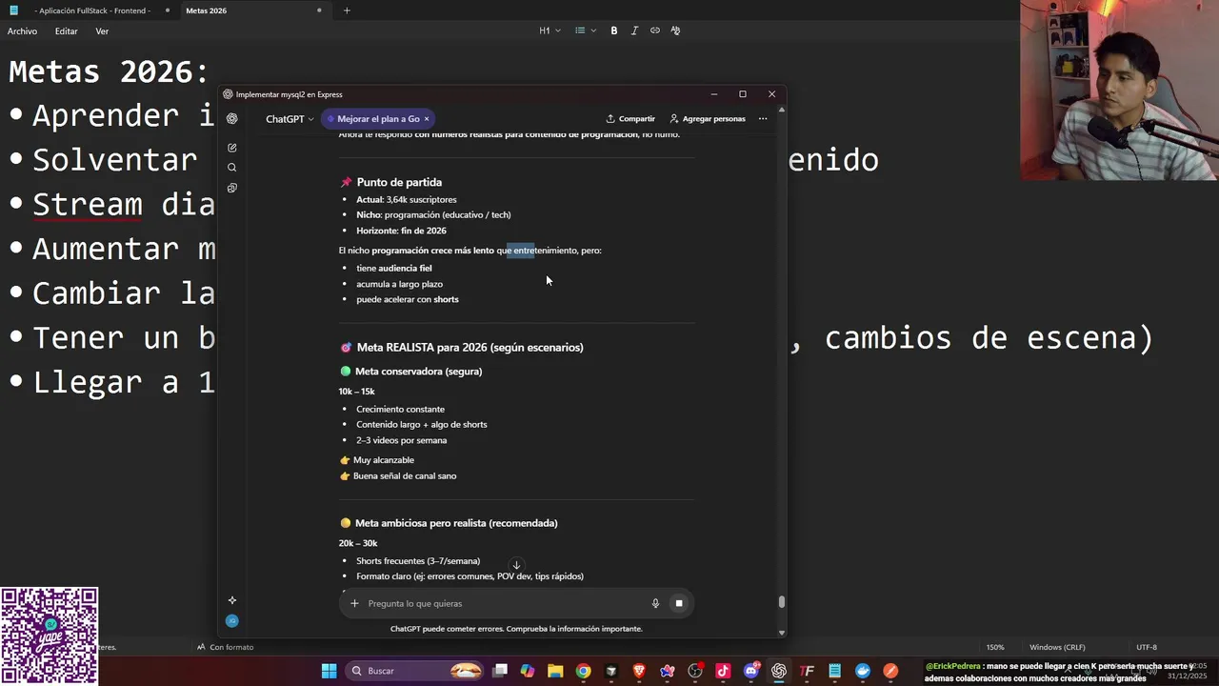Viewport: 1219px width, 686px height.
Task: Click the microphone dictation icon in prompt box
Action: 655,603
